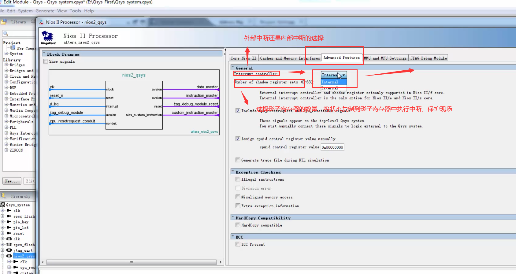The width and height of the screenshot is (516, 274).
Task: Select the jtag_uart component chip icon
Action: click(9, 250)
